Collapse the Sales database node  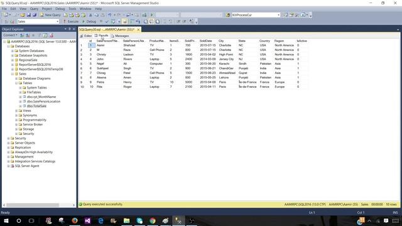pyautogui.click(x=13, y=74)
